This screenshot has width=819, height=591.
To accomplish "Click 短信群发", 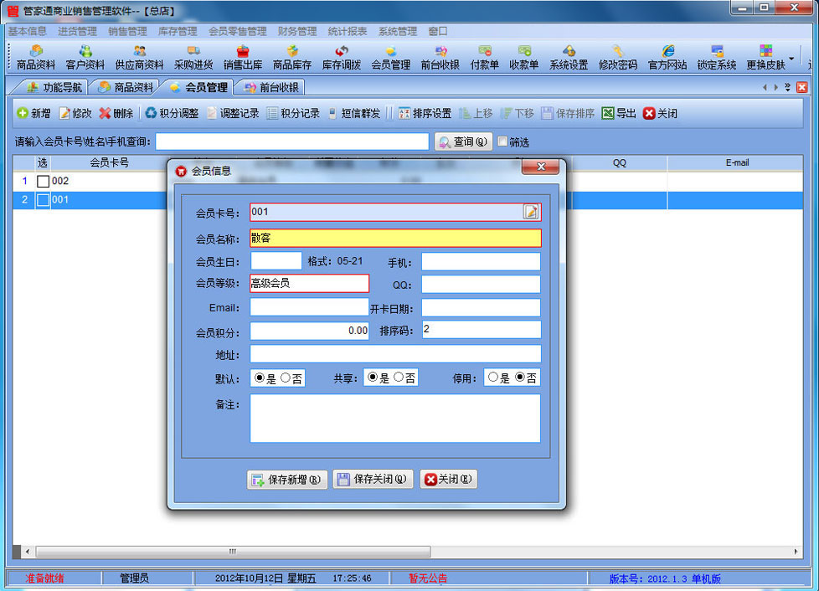I will pyautogui.click(x=354, y=113).
